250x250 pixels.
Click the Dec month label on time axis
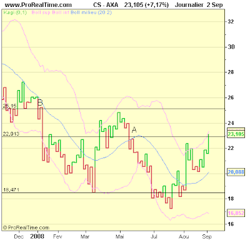click(x=19, y=237)
